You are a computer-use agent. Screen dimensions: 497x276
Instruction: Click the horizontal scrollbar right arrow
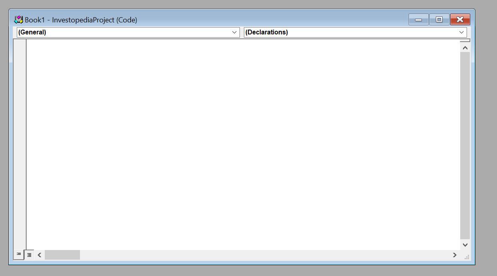[x=455, y=255]
